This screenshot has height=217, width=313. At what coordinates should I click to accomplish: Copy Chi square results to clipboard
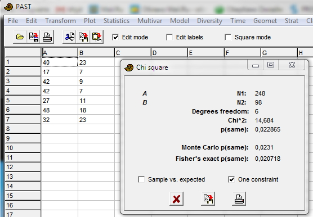208,198
